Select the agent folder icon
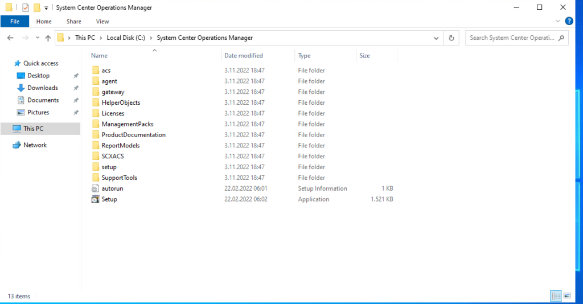This screenshot has height=304, width=583. point(96,81)
